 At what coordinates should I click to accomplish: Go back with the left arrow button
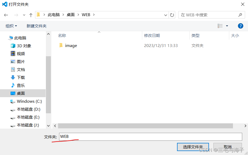pyautogui.click(x=6, y=15)
